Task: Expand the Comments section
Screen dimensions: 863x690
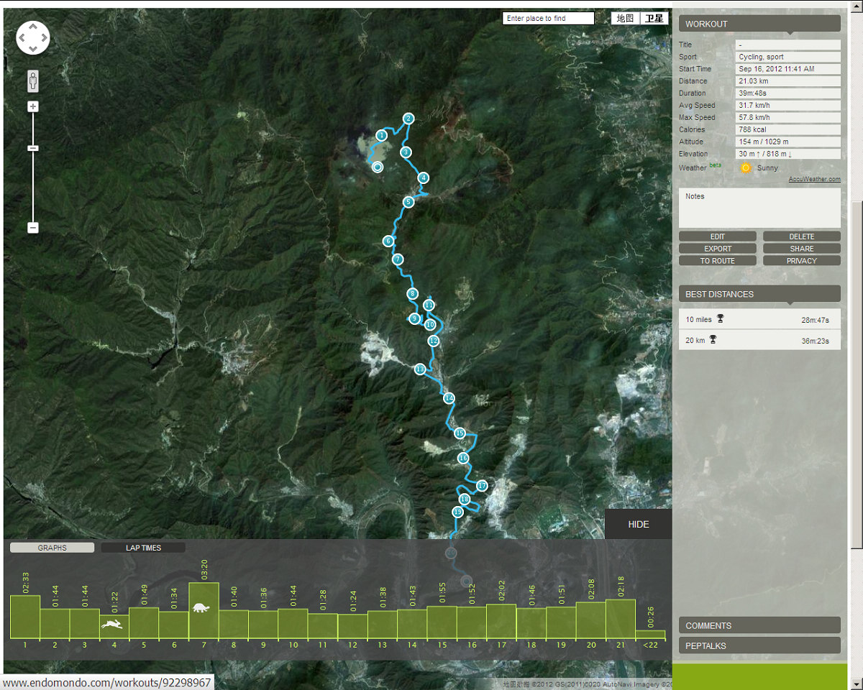Action: click(759, 625)
